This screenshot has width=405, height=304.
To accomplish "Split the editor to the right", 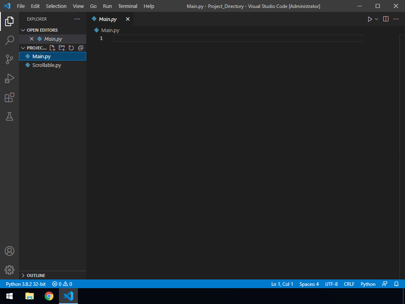I will [386, 19].
